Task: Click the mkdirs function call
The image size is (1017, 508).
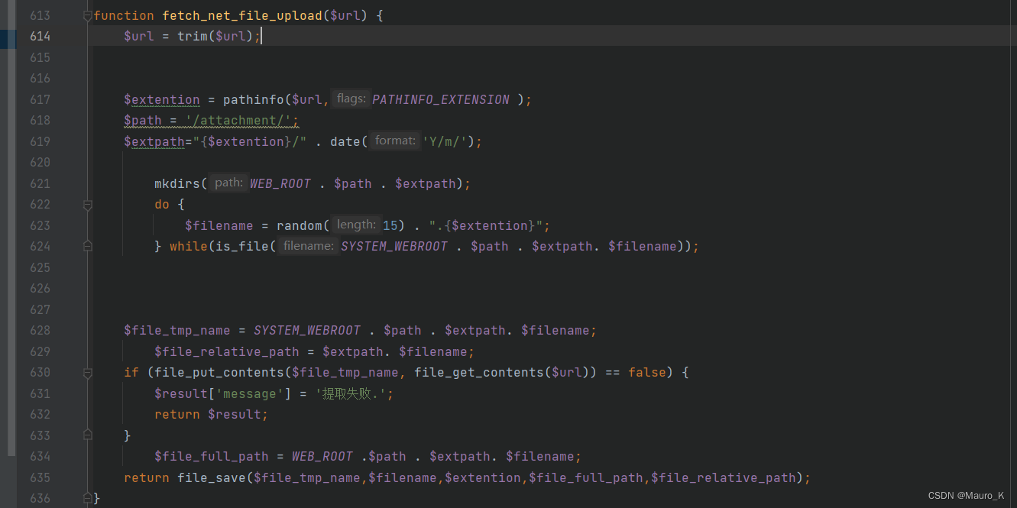Action: coord(177,183)
